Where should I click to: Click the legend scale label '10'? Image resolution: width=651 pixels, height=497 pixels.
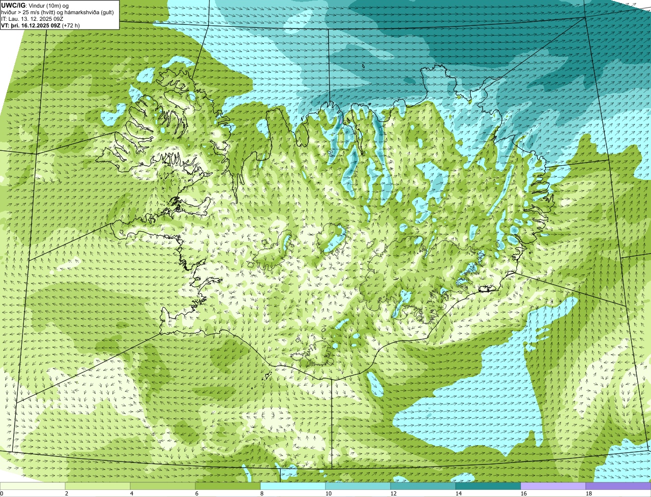tap(329, 493)
